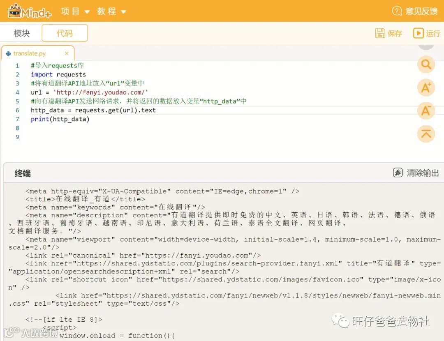Click the viewport meta line in terminal
This screenshot has width=444, height=341.
pyautogui.click(x=224, y=243)
